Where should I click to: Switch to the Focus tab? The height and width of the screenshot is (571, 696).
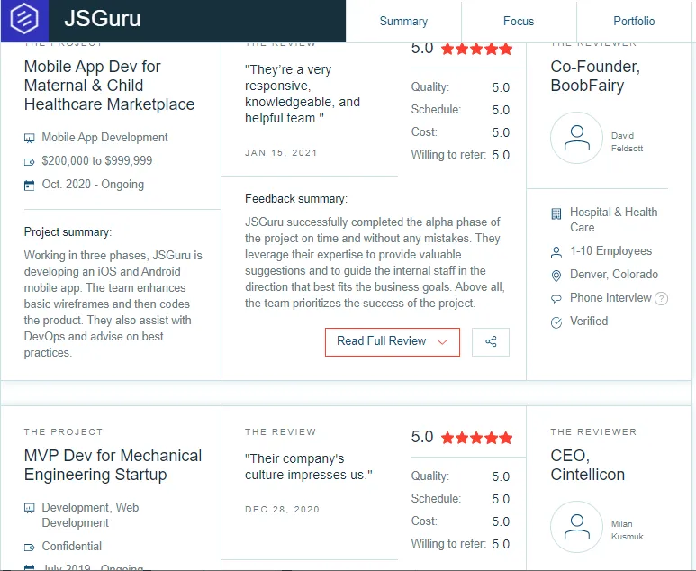[519, 21]
